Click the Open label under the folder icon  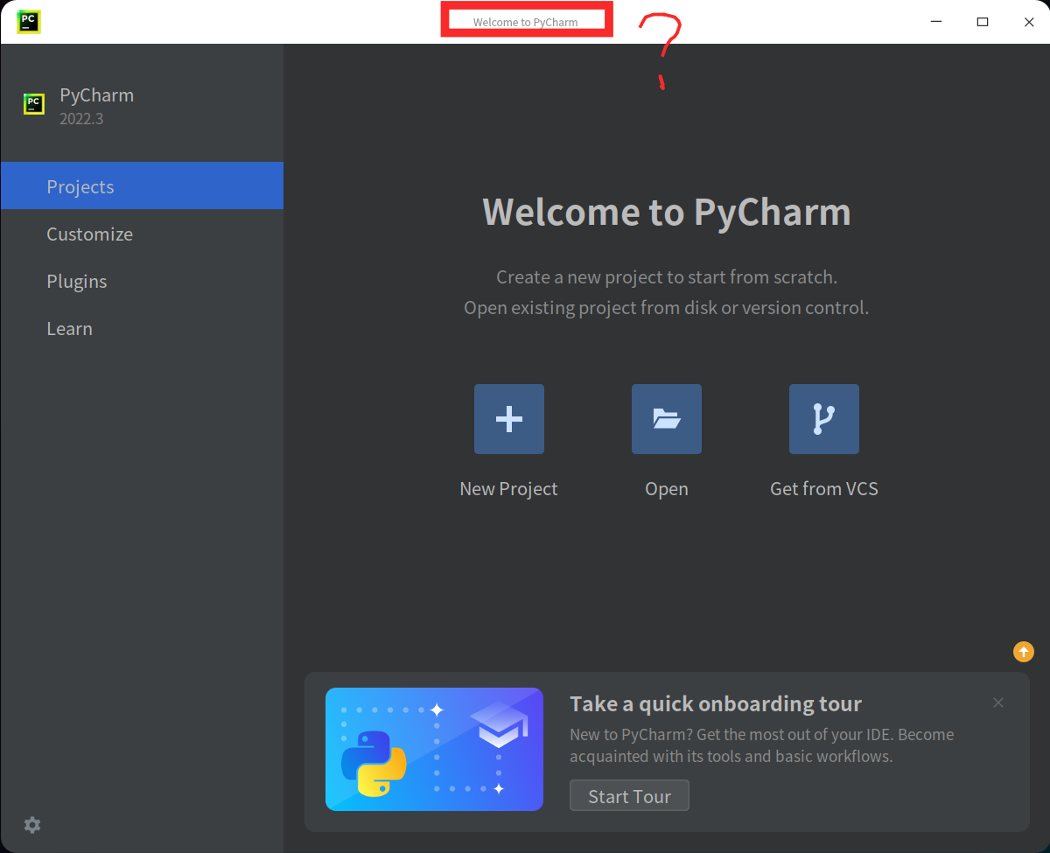coord(666,488)
